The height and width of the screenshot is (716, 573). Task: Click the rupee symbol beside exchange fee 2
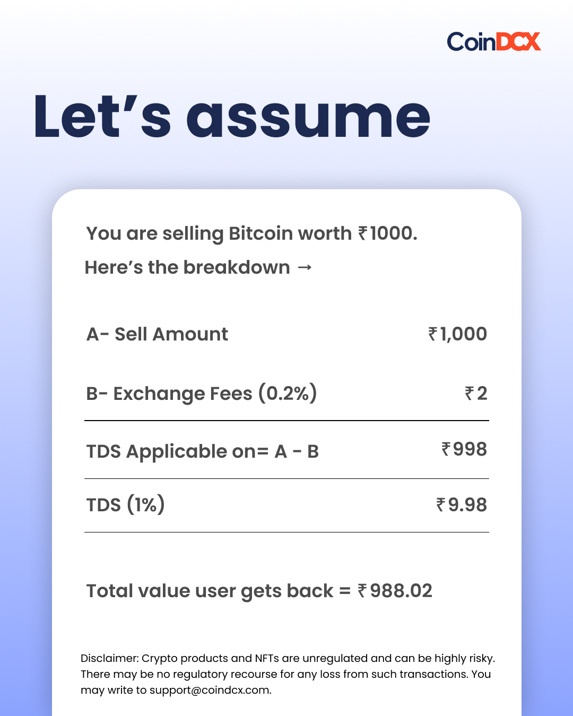[470, 394]
